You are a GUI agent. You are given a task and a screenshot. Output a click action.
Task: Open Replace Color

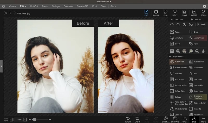(x=197, y=103)
